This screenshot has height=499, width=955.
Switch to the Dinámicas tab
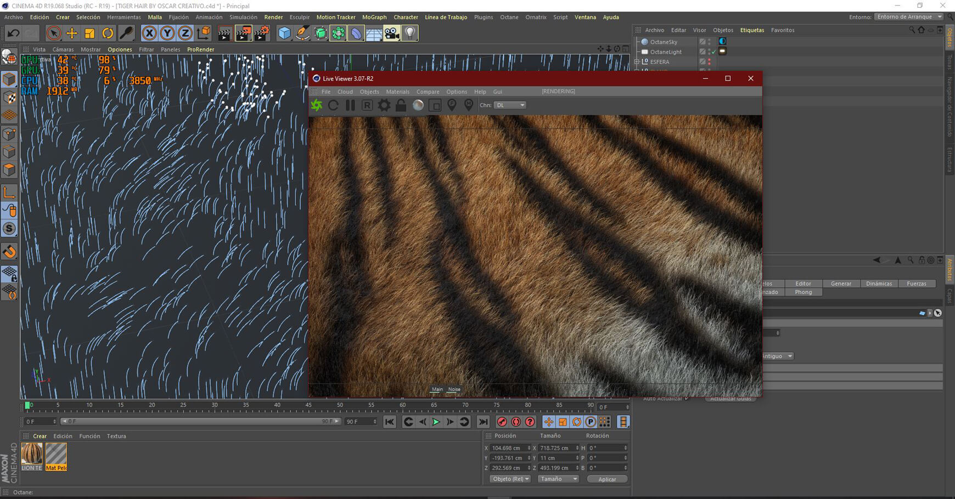[x=879, y=283]
